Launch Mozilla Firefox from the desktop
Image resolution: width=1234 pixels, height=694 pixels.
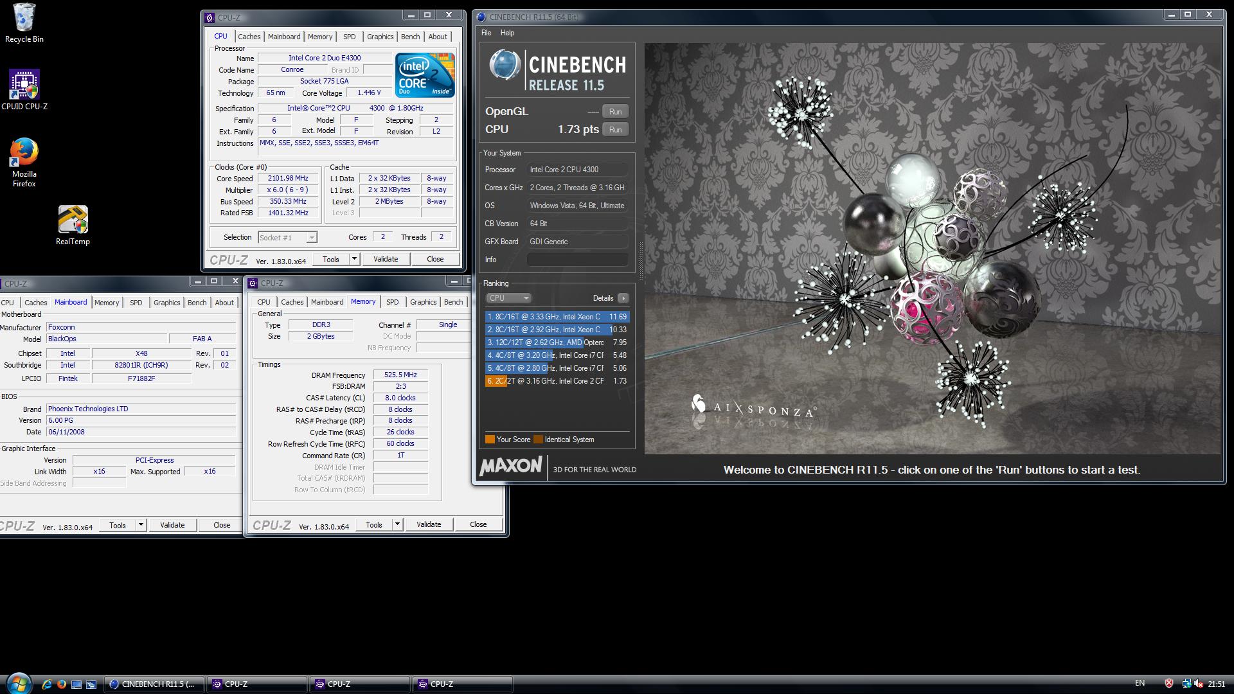(24, 162)
